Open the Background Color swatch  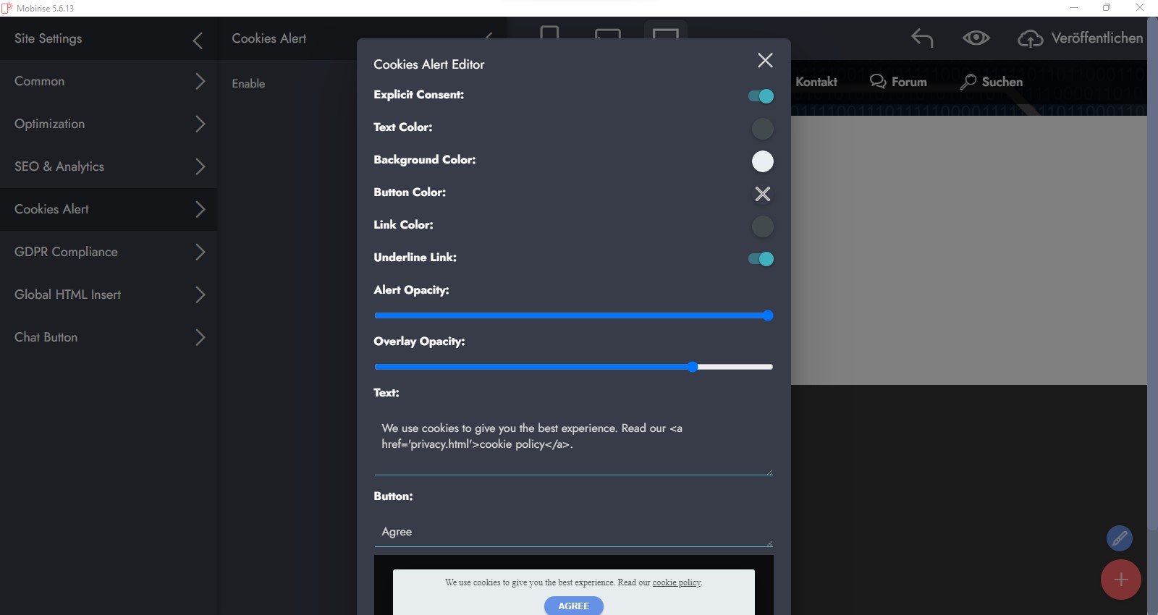tap(762, 161)
